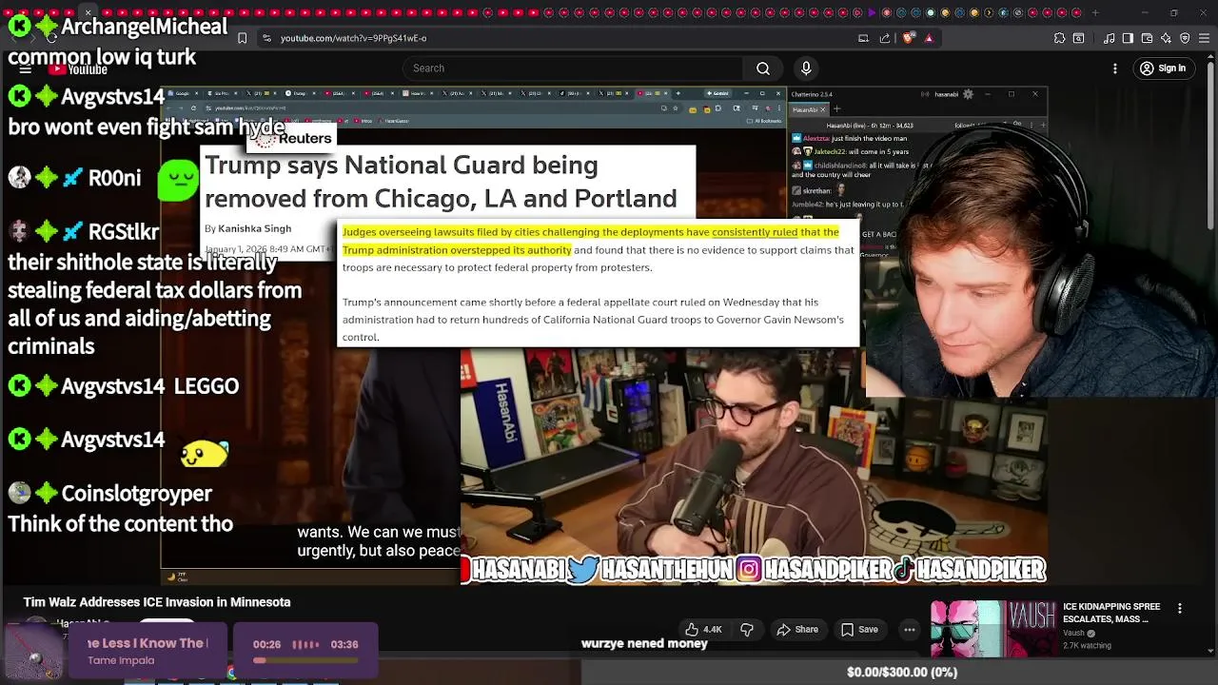Like the video with 4.4K thumbs up
1218x685 pixels.
(x=703, y=629)
